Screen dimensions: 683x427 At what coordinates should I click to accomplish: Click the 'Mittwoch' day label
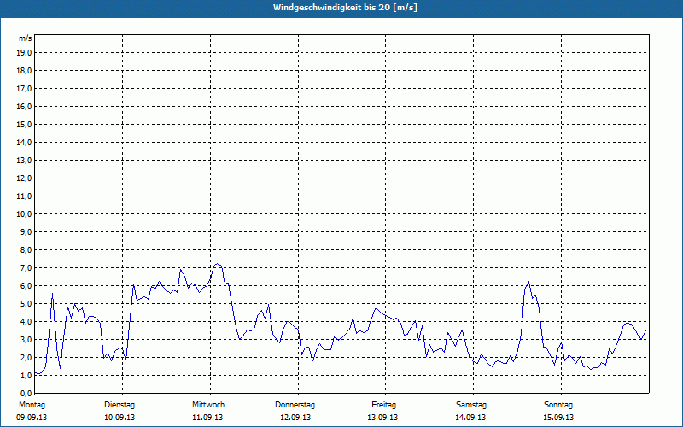click(208, 405)
